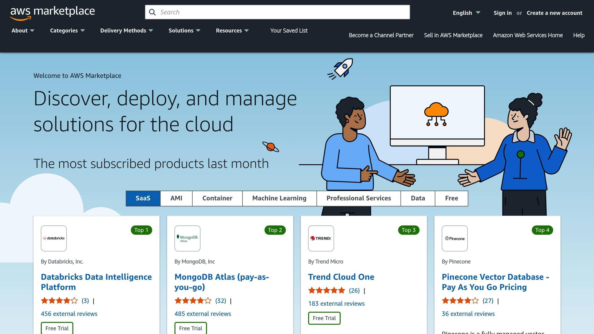Expand the About menu
Screen dimensions: 594x334
pyautogui.click(x=23, y=30)
